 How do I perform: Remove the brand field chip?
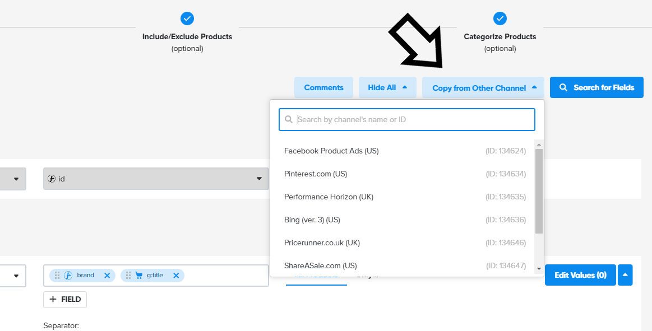pos(107,276)
